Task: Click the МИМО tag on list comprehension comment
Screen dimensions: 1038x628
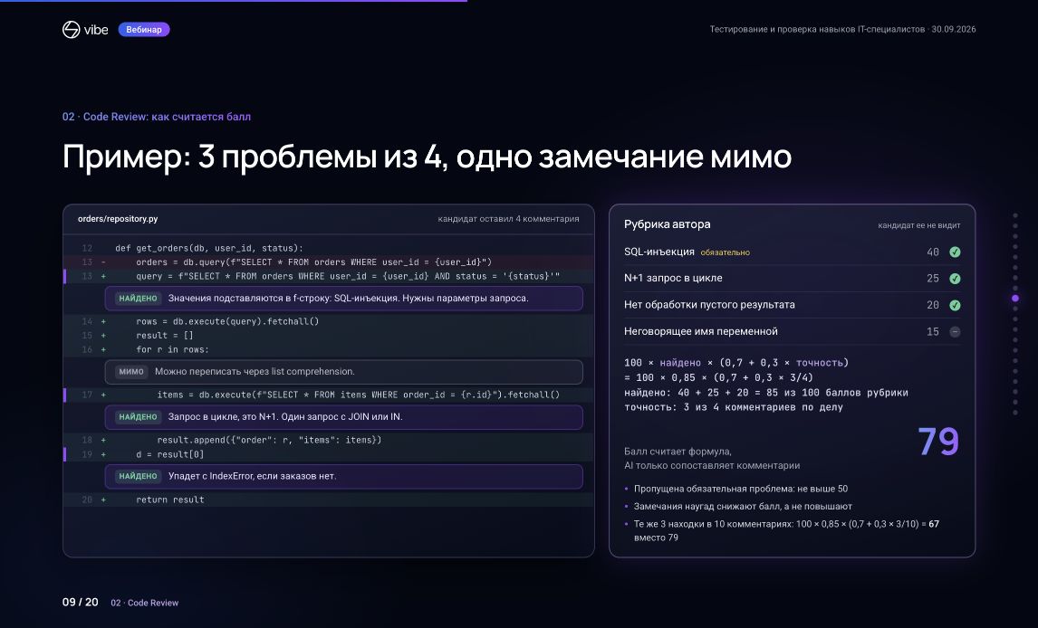Action: [x=131, y=372]
